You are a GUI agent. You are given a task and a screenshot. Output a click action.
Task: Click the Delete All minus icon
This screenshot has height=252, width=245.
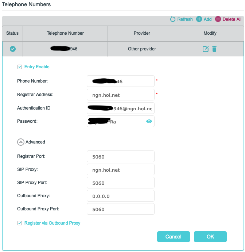[x=218, y=19]
